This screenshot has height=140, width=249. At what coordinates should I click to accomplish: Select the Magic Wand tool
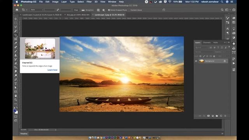click(16, 31)
